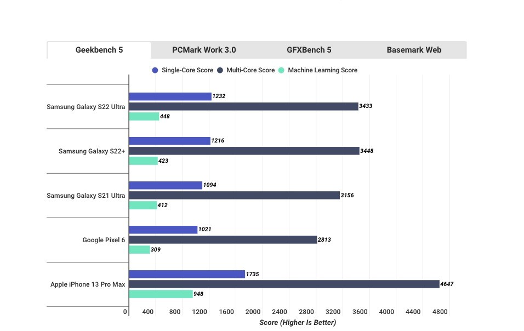Click the Samsung Galaxy S21 Ultra axis label
This screenshot has height=331, width=524.
click(x=86, y=196)
